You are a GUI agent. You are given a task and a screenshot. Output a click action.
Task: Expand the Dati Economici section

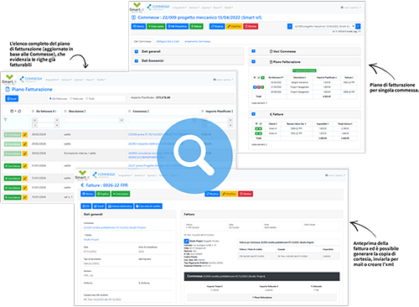[137, 60]
